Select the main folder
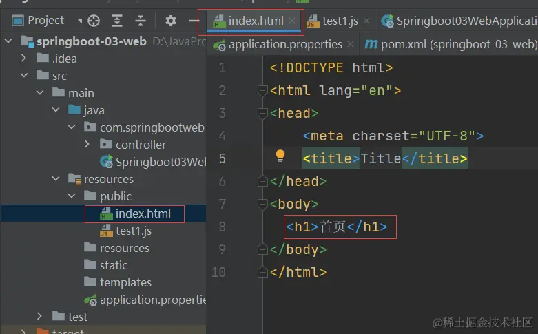This screenshot has width=538, height=334. [x=73, y=92]
